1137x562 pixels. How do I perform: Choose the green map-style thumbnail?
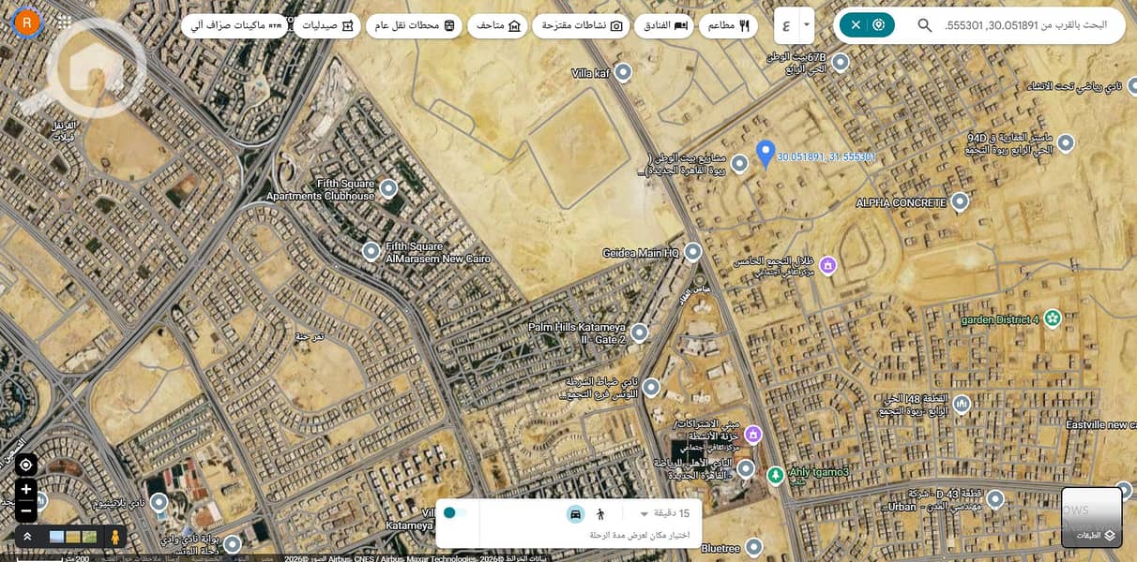tap(89, 537)
